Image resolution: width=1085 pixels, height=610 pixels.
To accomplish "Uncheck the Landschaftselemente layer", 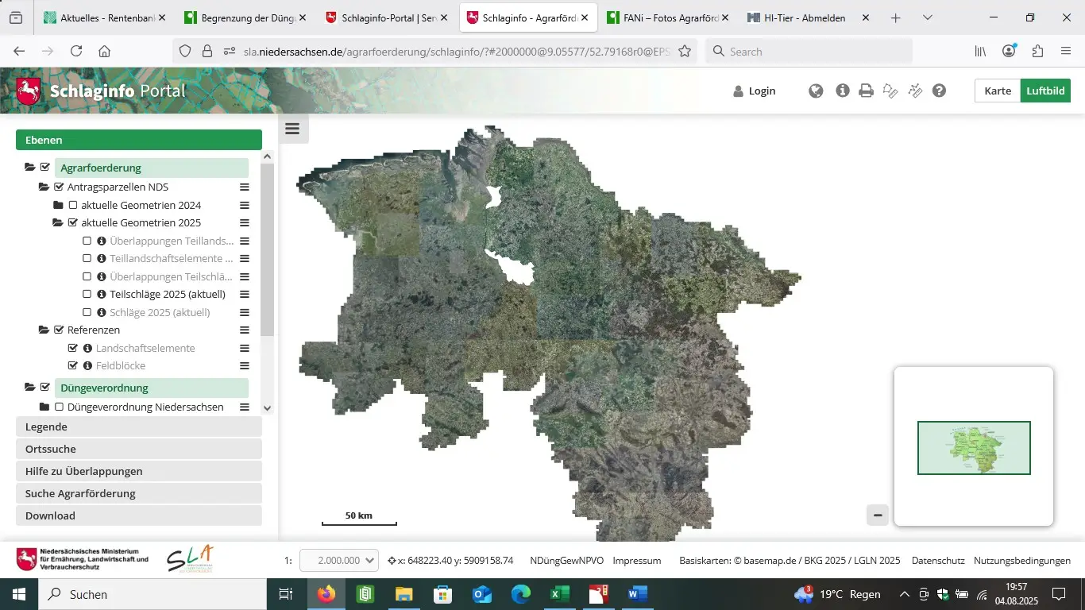I will (73, 348).
